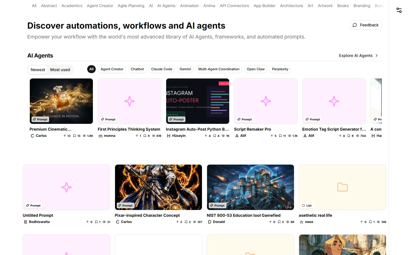Select the API Connectors category

click(234, 6)
